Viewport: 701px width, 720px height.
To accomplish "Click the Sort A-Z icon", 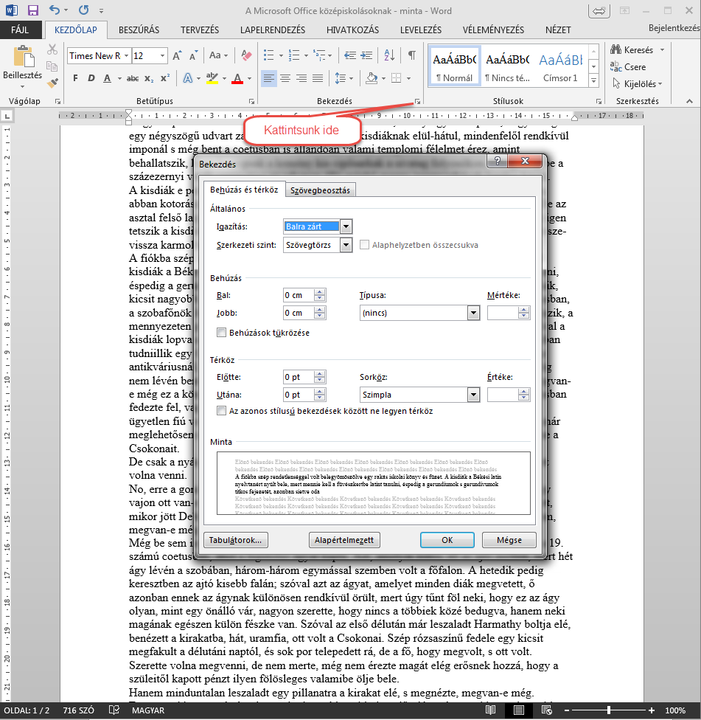I will click(389, 55).
